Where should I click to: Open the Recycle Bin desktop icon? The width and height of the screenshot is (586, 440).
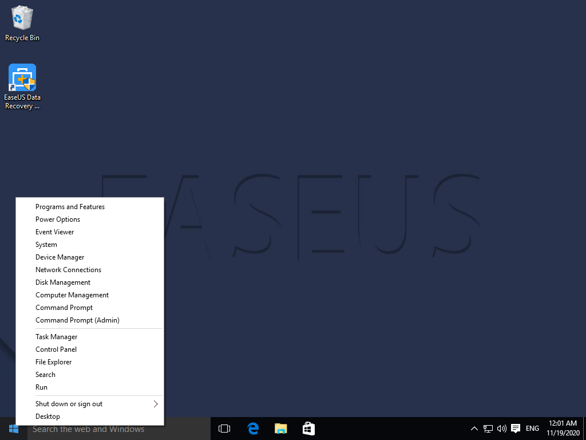(22, 23)
